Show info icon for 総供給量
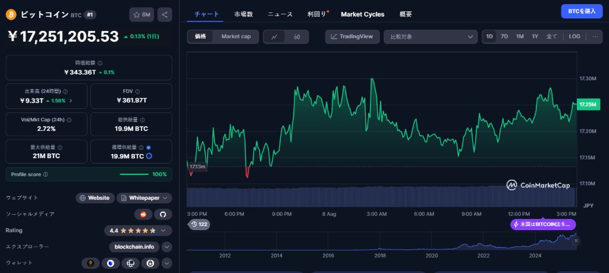 143,120
